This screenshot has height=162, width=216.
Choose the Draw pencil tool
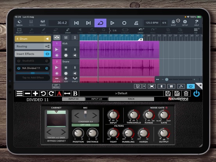pyautogui.click(x=68, y=31)
